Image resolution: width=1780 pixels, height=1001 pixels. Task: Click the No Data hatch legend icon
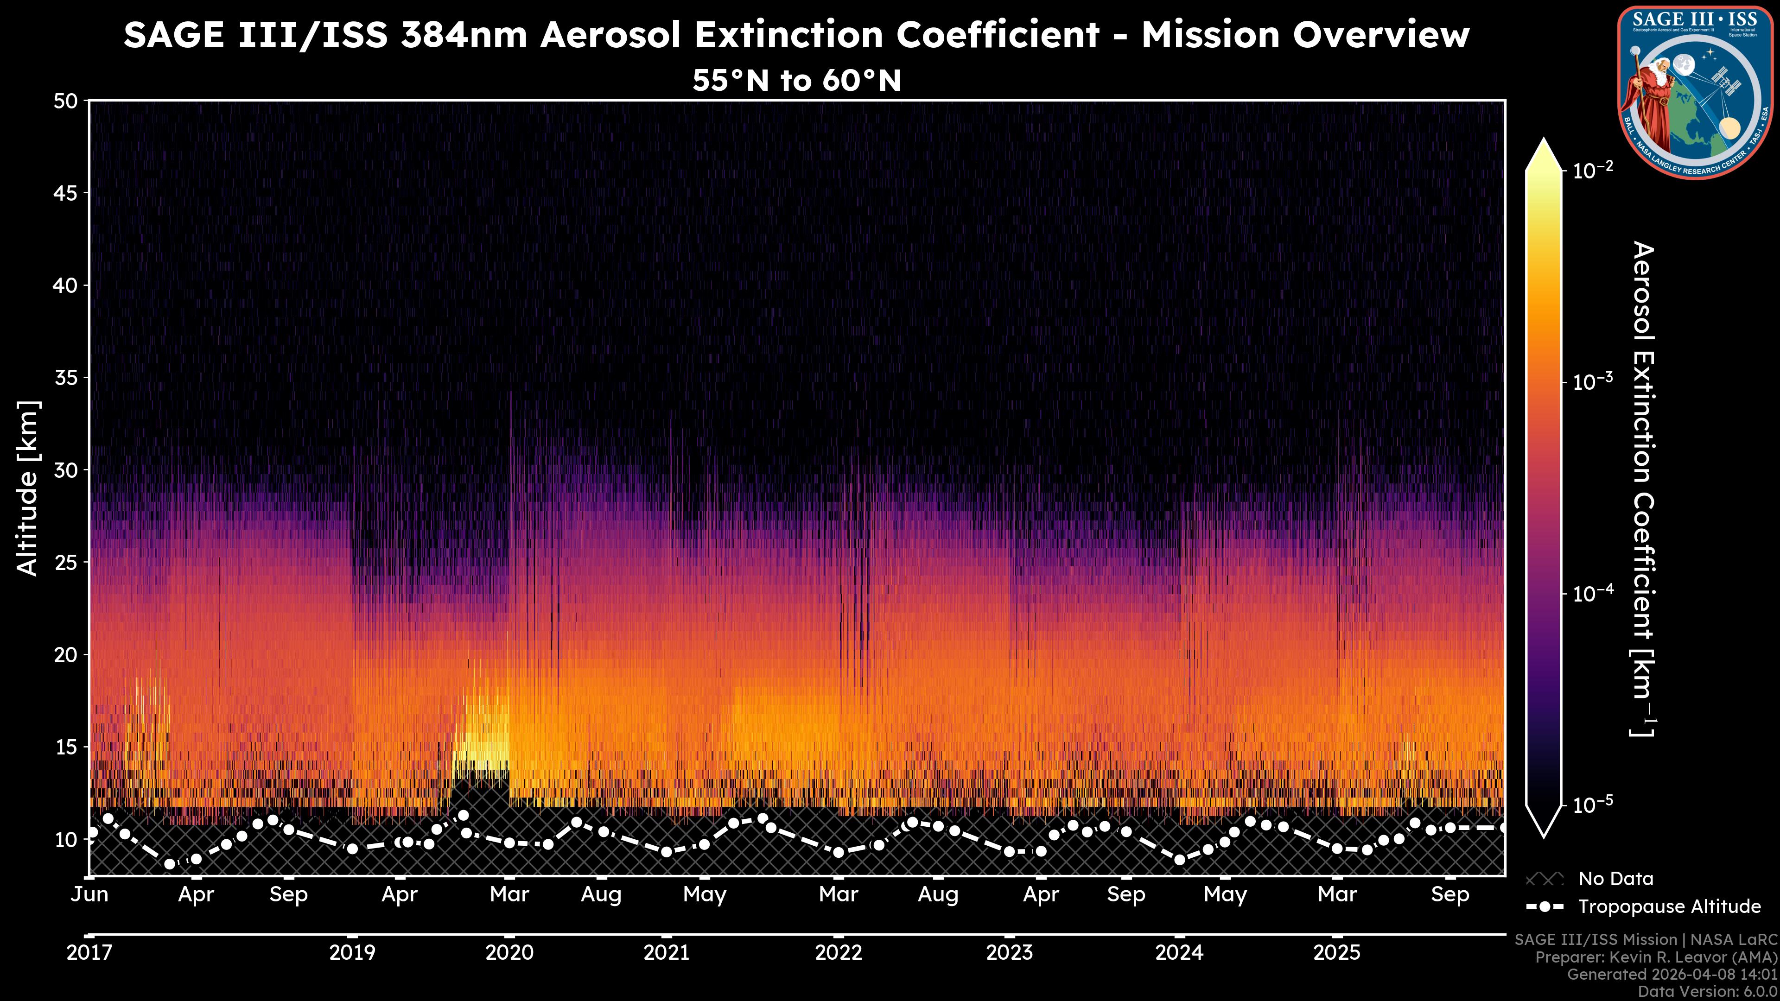(x=1545, y=880)
